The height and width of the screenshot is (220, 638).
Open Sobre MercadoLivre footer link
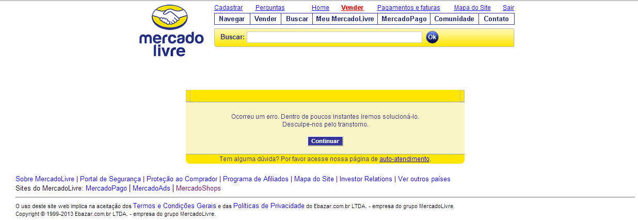point(45,179)
